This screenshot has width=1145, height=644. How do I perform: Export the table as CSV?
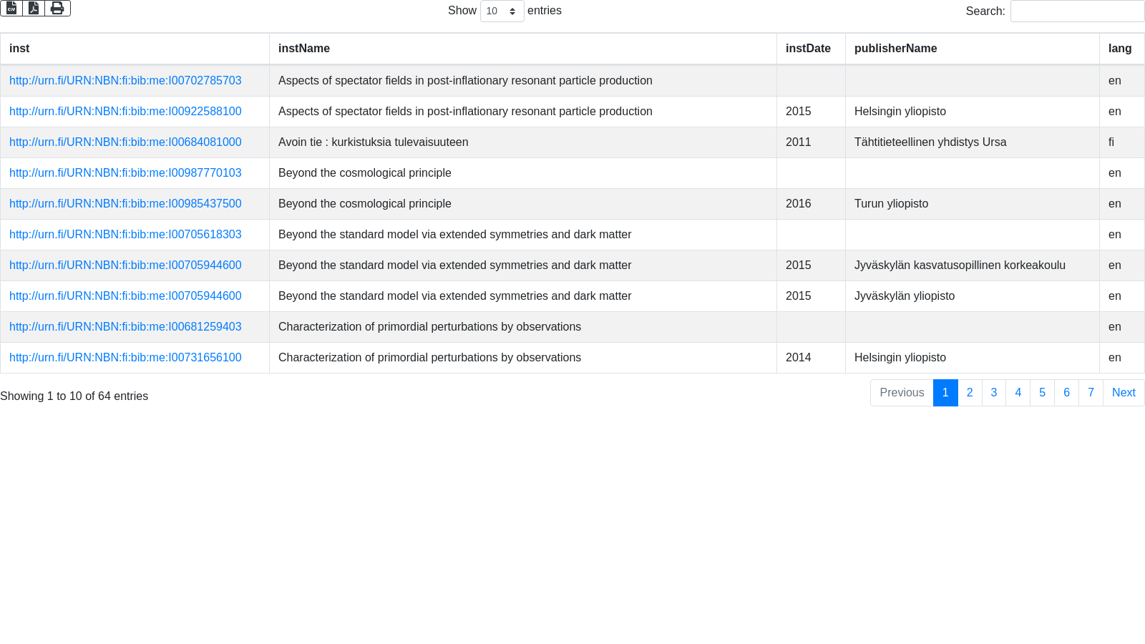click(x=11, y=8)
